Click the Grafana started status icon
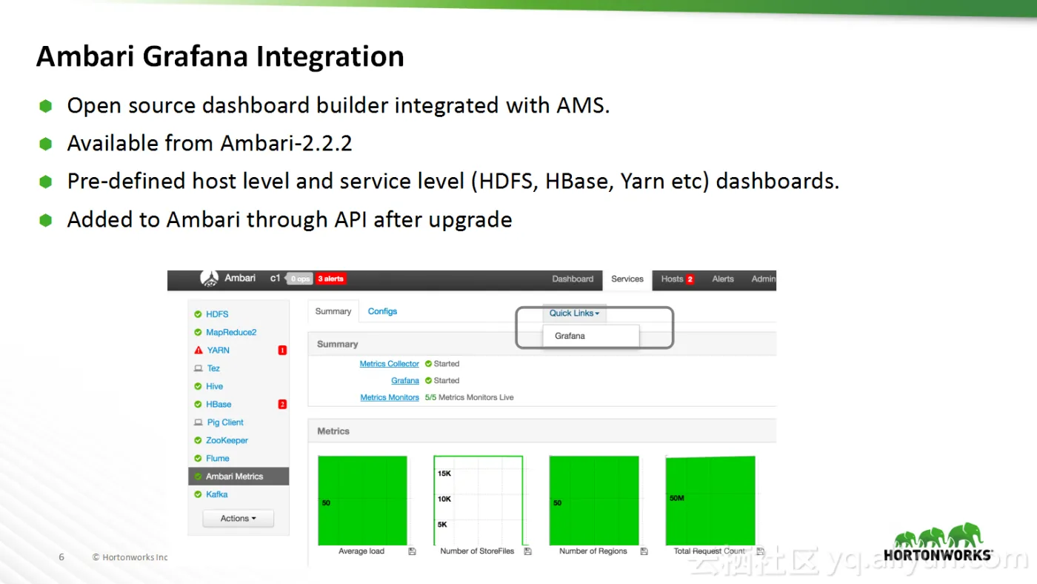1037x584 pixels. (x=428, y=381)
